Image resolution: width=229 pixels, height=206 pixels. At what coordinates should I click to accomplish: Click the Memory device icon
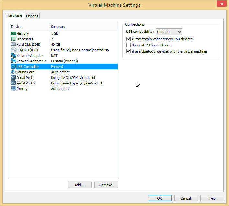13,33
